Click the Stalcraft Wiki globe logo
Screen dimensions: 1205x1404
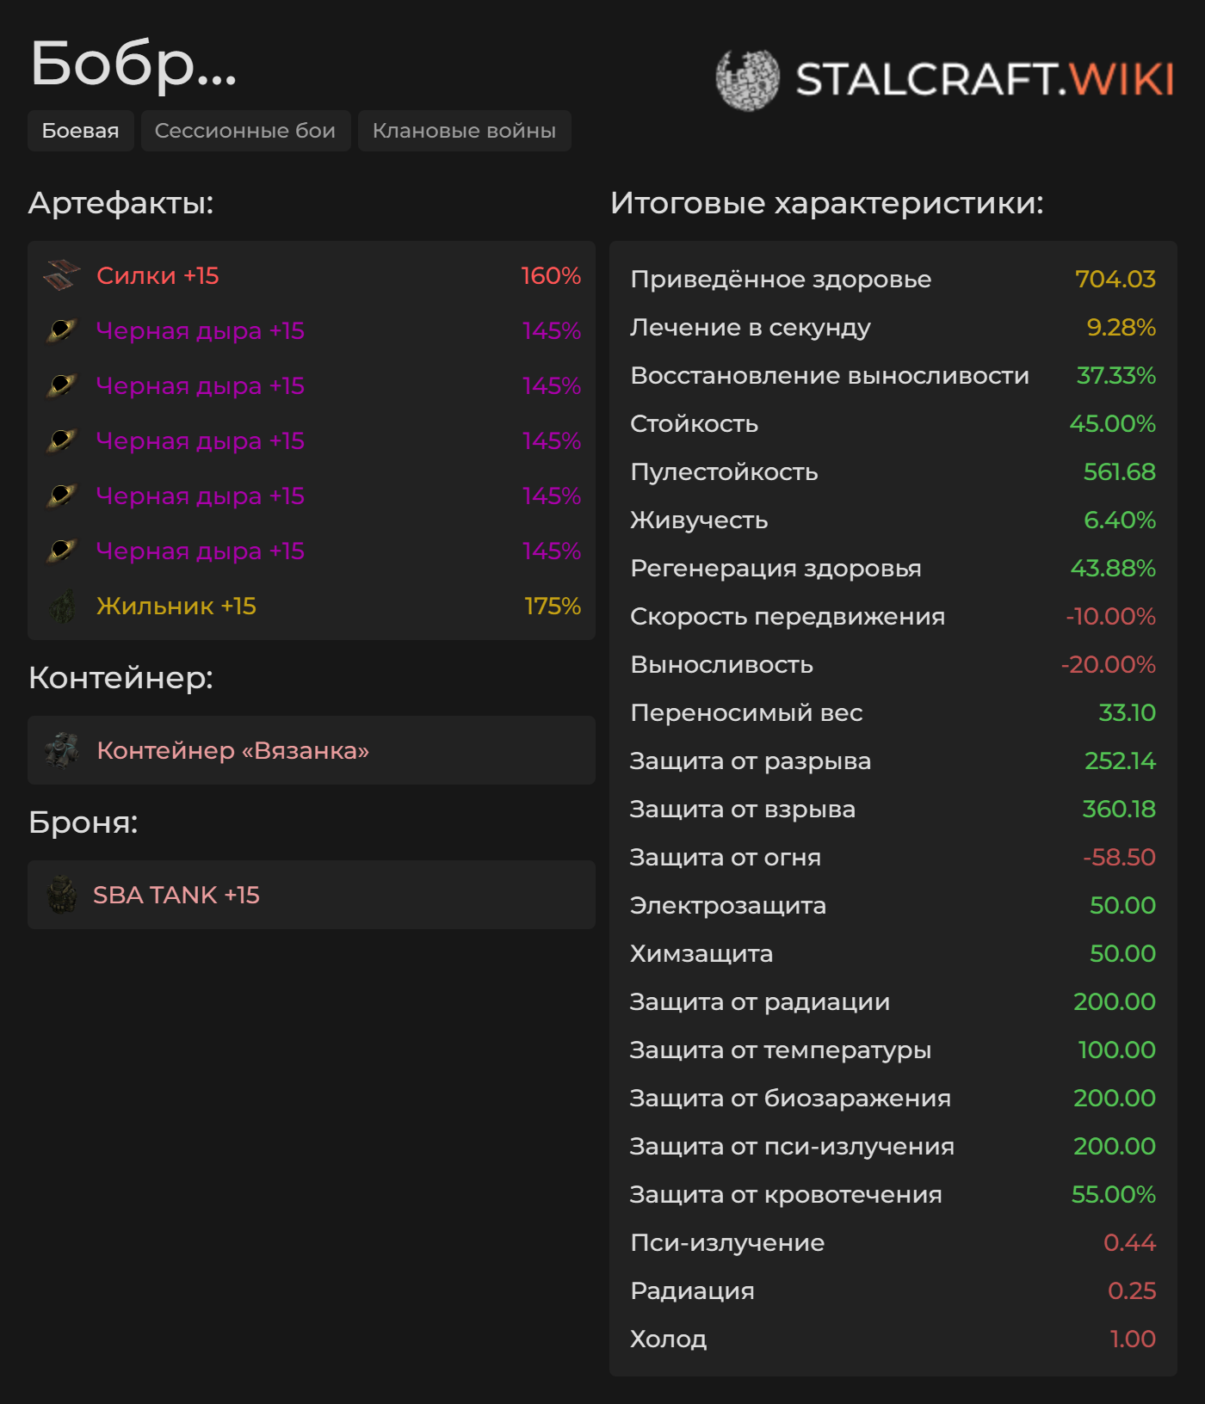click(x=747, y=80)
